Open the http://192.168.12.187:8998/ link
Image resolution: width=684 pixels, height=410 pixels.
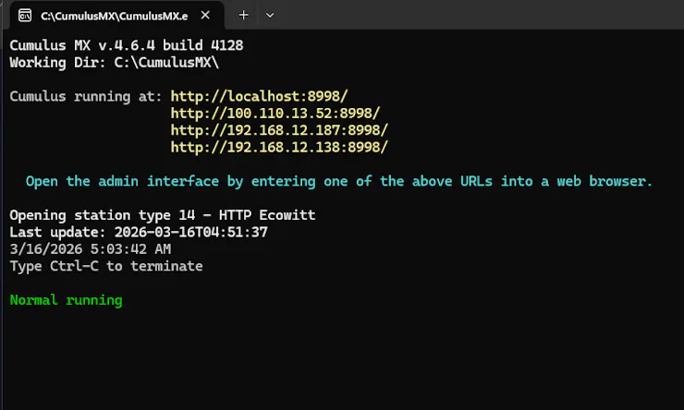coord(279,130)
